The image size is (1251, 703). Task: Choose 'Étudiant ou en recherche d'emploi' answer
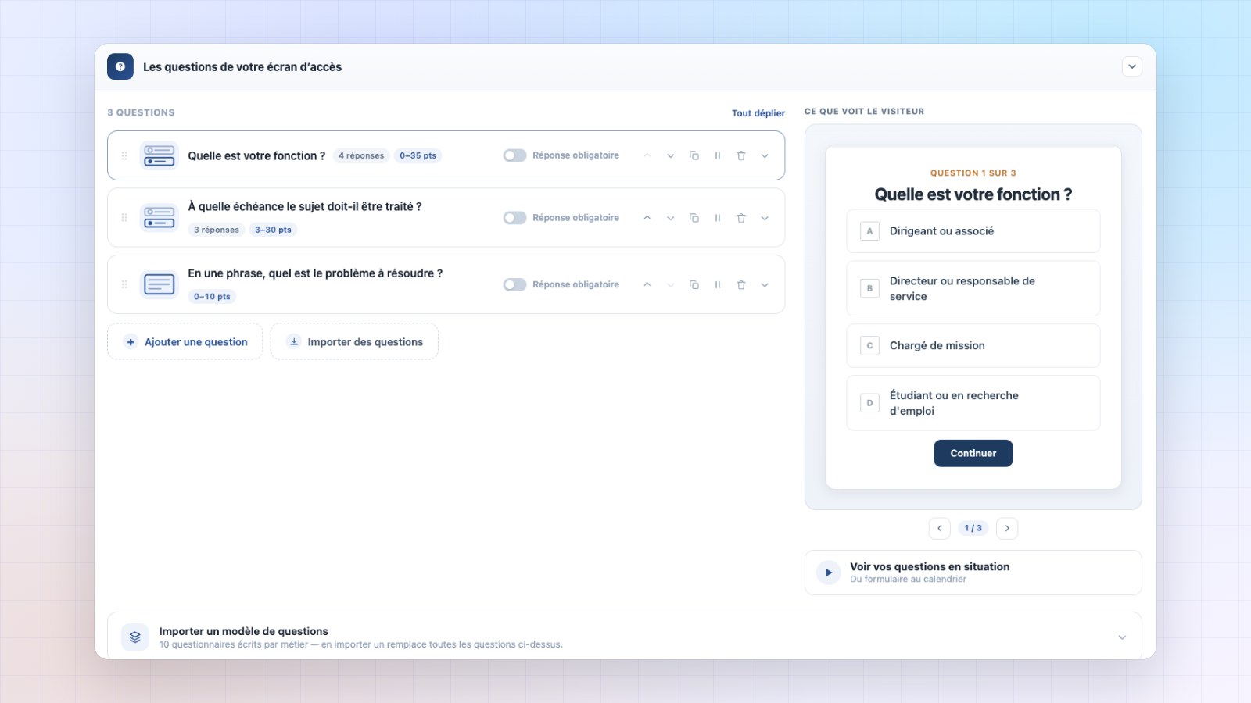(x=973, y=403)
